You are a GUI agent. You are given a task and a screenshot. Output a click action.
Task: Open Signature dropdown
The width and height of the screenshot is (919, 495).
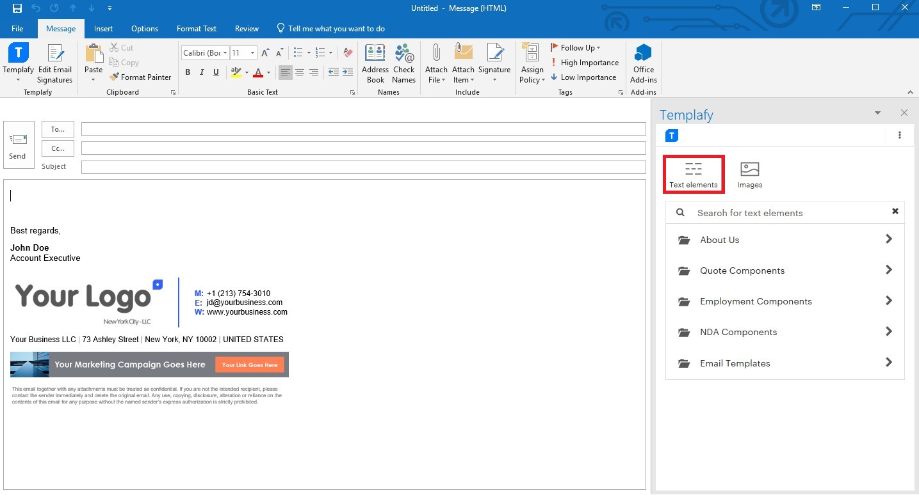pos(494,63)
